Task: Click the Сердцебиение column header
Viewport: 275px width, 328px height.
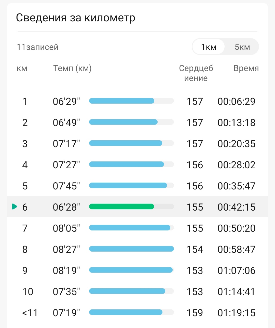Action: coord(196,73)
